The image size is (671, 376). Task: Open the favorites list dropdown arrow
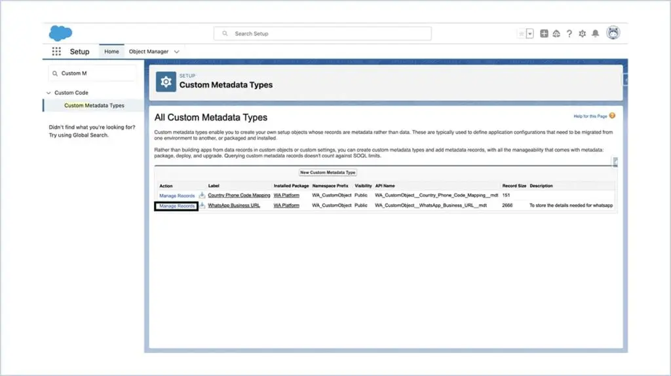tap(529, 34)
